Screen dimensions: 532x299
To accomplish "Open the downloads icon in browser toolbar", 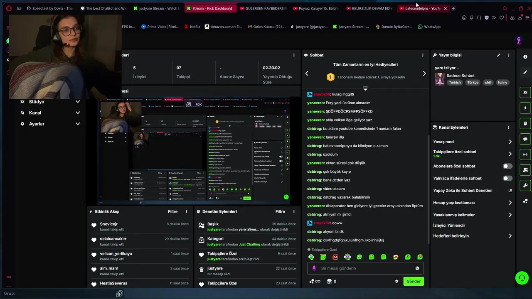I will tap(520, 17).
